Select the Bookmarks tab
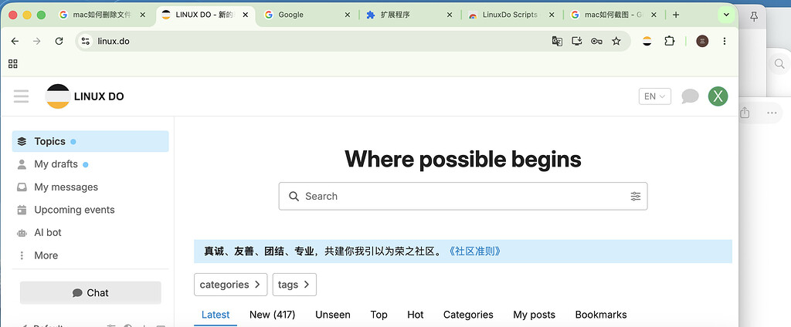 click(601, 315)
